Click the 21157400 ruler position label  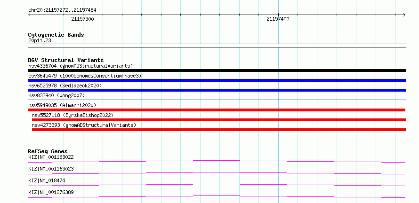point(278,19)
